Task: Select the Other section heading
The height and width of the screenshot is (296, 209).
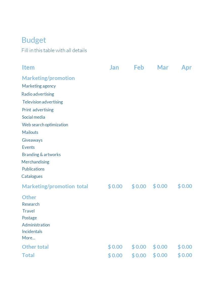Action: coord(29,197)
